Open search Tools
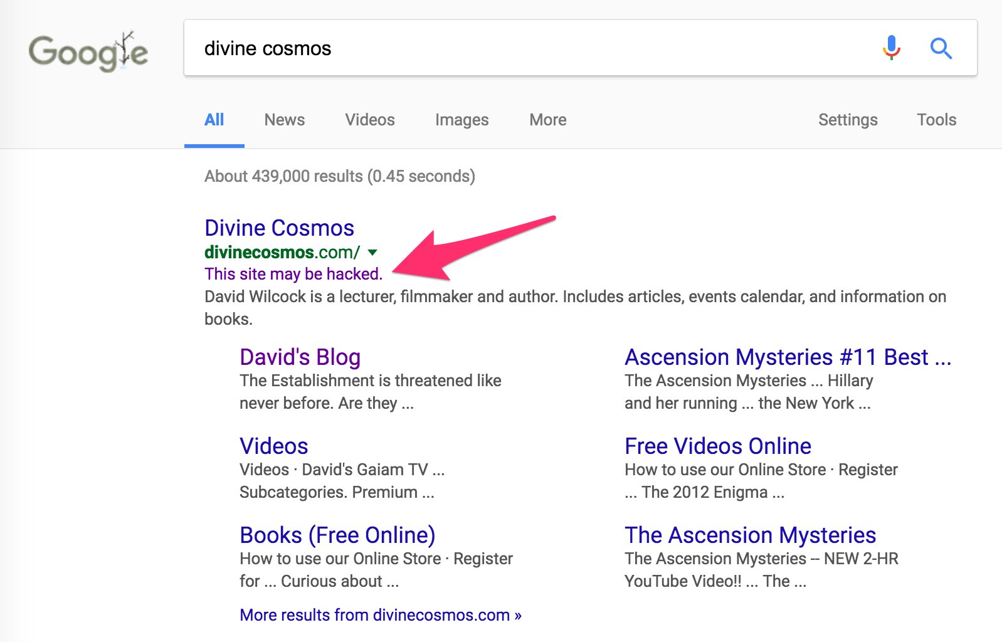Screen dimensions: 1002x642 point(936,120)
